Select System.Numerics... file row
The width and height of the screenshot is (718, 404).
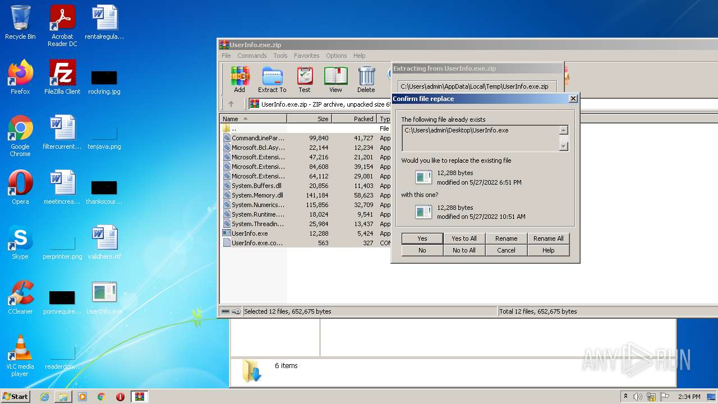coord(306,205)
